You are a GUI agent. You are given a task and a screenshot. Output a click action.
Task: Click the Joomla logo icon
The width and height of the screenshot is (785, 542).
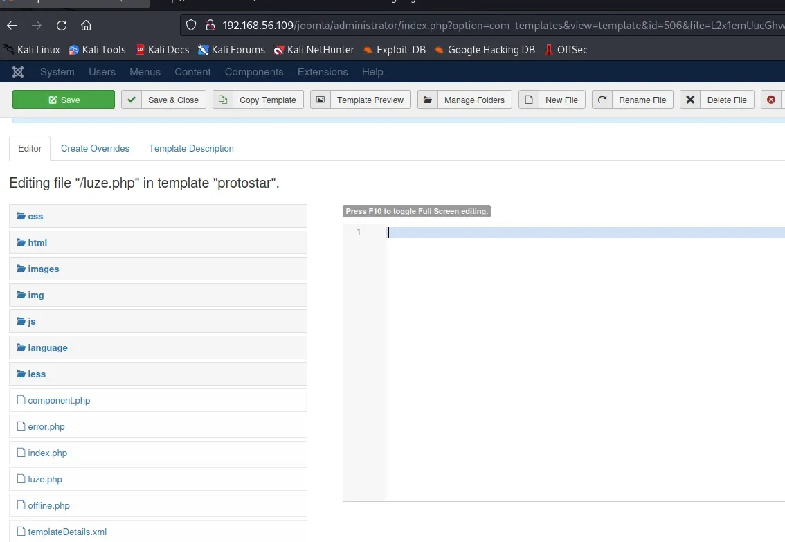pos(18,72)
